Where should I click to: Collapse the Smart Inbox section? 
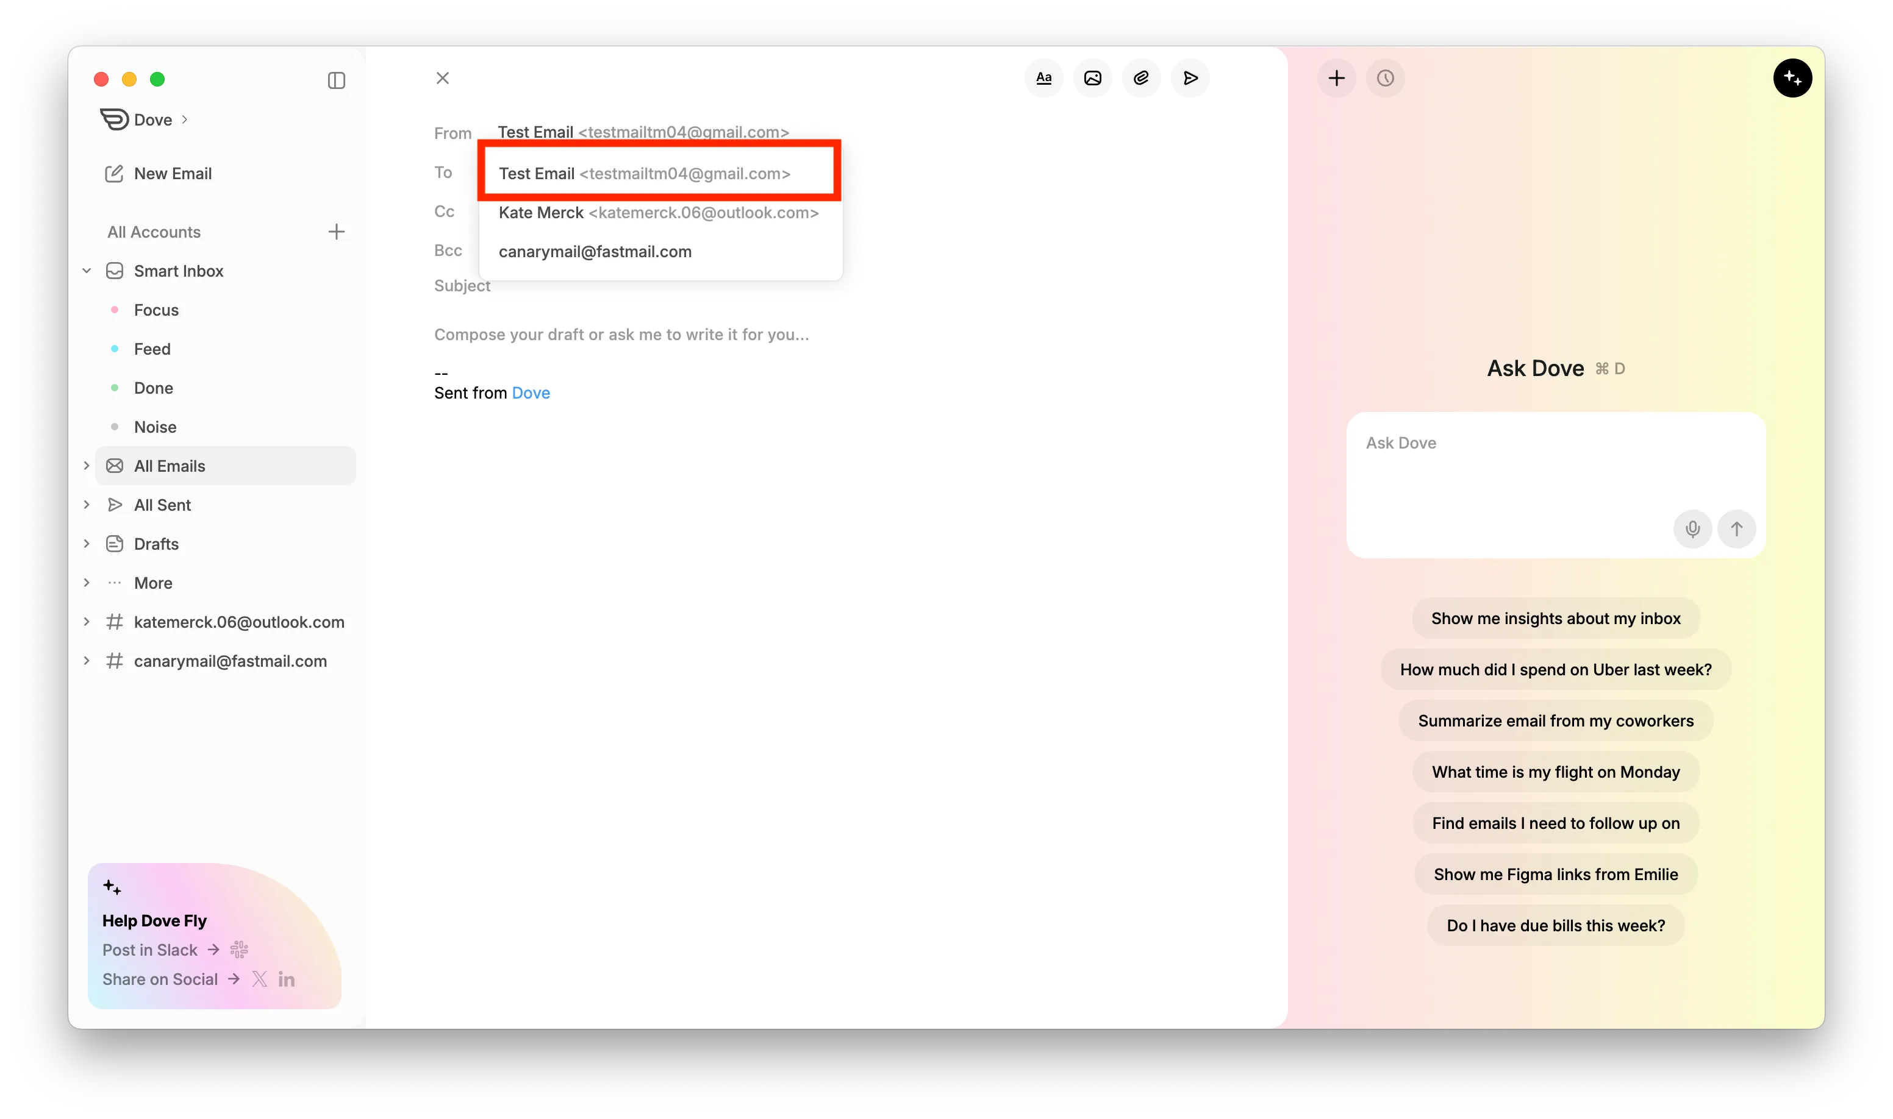[87, 271]
